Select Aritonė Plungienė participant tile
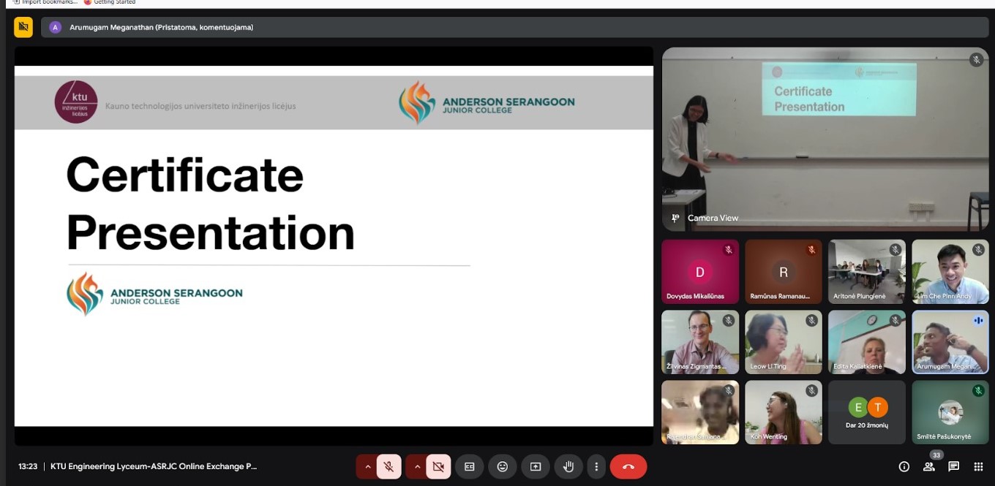Image resolution: width=995 pixels, height=486 pixels. 867,272
